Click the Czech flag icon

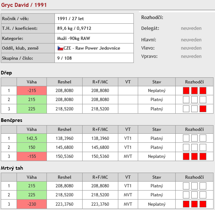pos(60,48)
